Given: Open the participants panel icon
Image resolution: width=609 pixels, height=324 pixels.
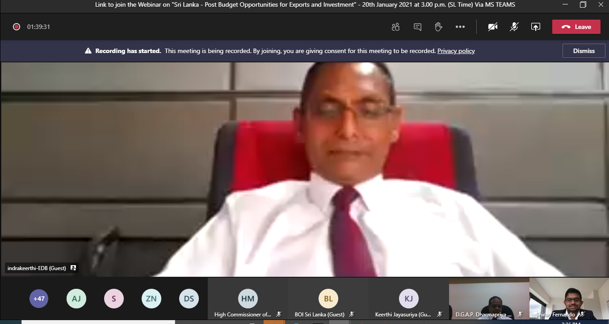Looking at the screenshot, I should point(395,27).
